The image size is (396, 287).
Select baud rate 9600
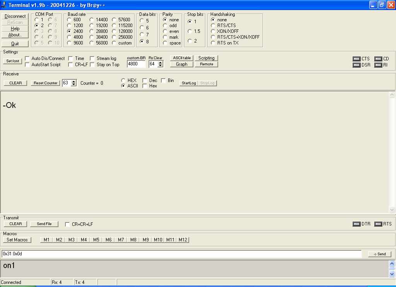pos(69,43)
